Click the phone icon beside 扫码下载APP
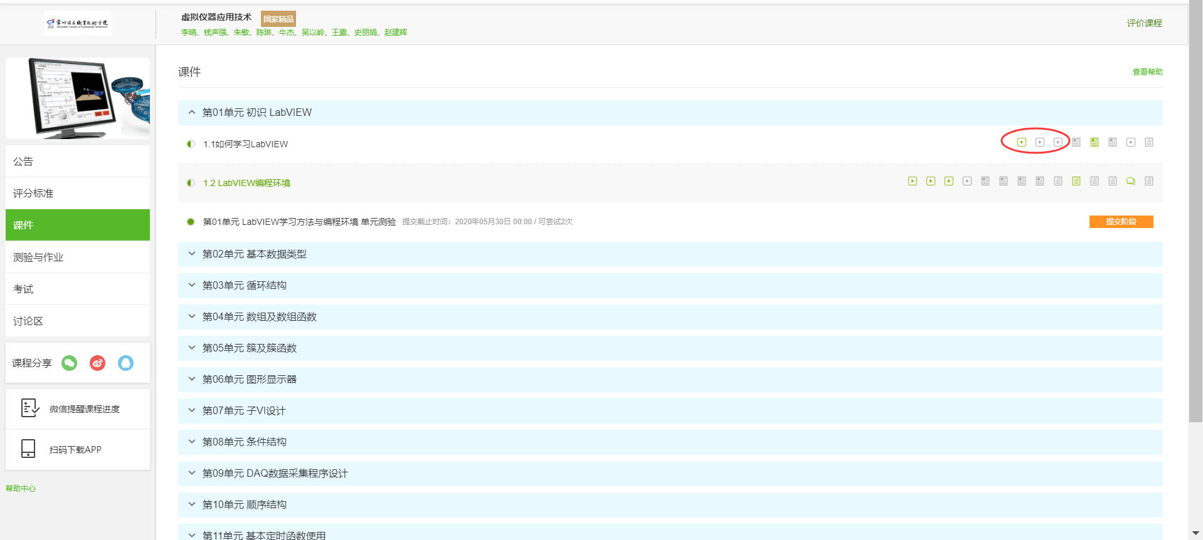The width and height of the screenshot is (1203, 540). pos(28,449)
